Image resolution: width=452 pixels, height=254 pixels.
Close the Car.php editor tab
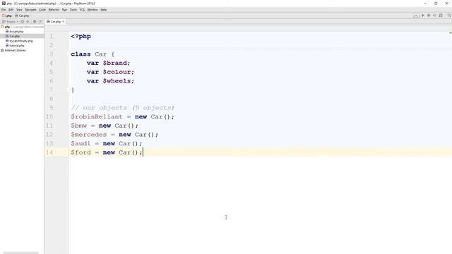(63, 22)
